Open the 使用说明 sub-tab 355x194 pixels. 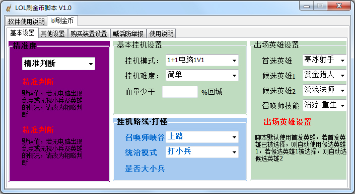tap(162, 34)
